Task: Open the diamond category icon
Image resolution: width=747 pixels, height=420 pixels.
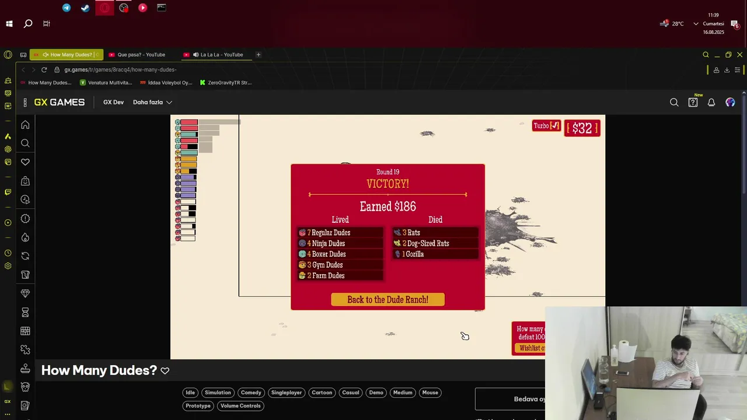Action: click(x=25, y=293)
